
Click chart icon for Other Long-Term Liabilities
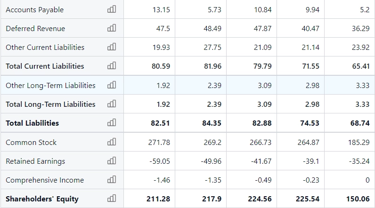click(112, 85)
